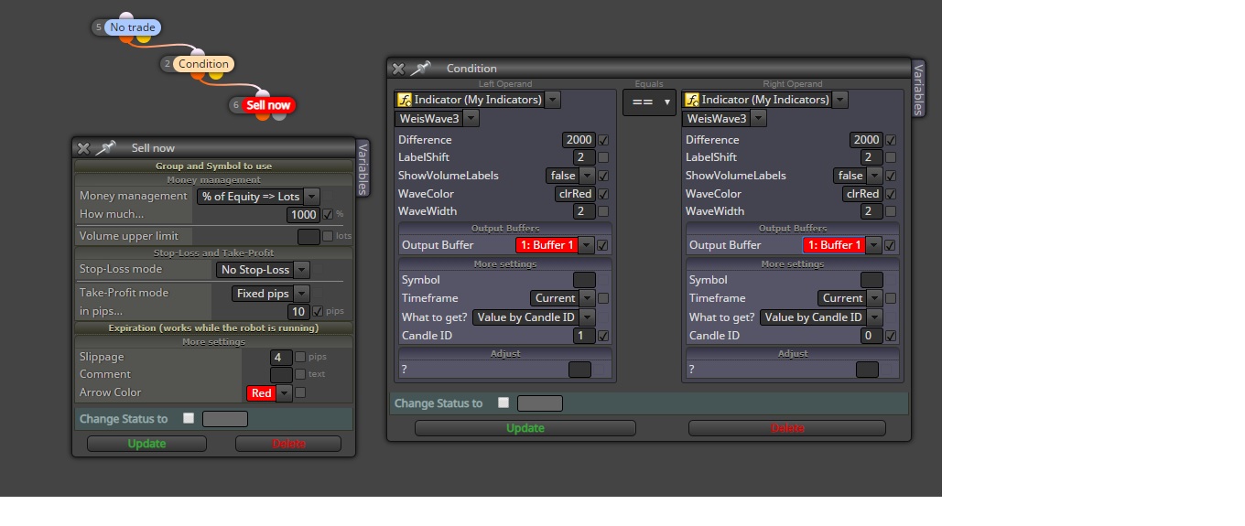Click the number 5 badge on No trade block

click(x=98, y=27)
